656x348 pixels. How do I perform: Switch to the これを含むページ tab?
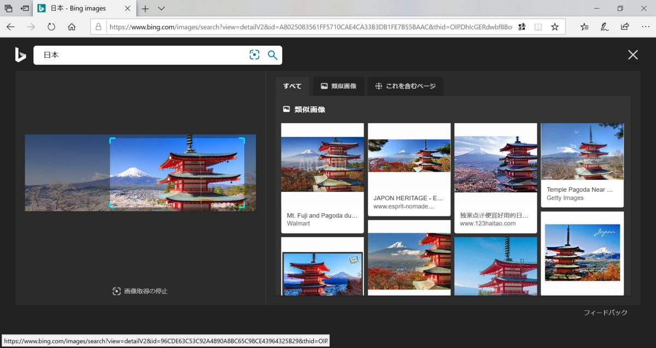[x=406, y=86]
